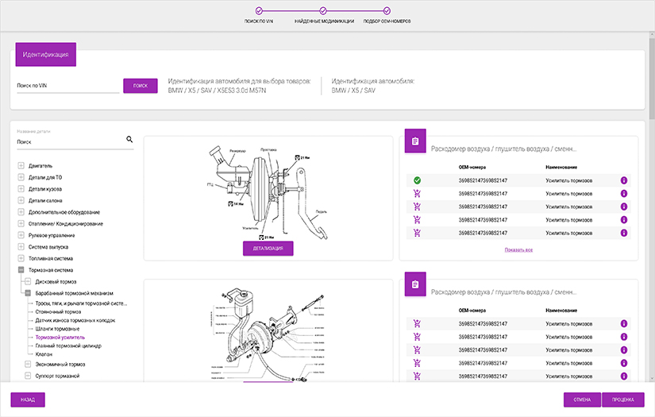
Task: Click the green checkmark in the first OEM row
Action: pos(417,180)
